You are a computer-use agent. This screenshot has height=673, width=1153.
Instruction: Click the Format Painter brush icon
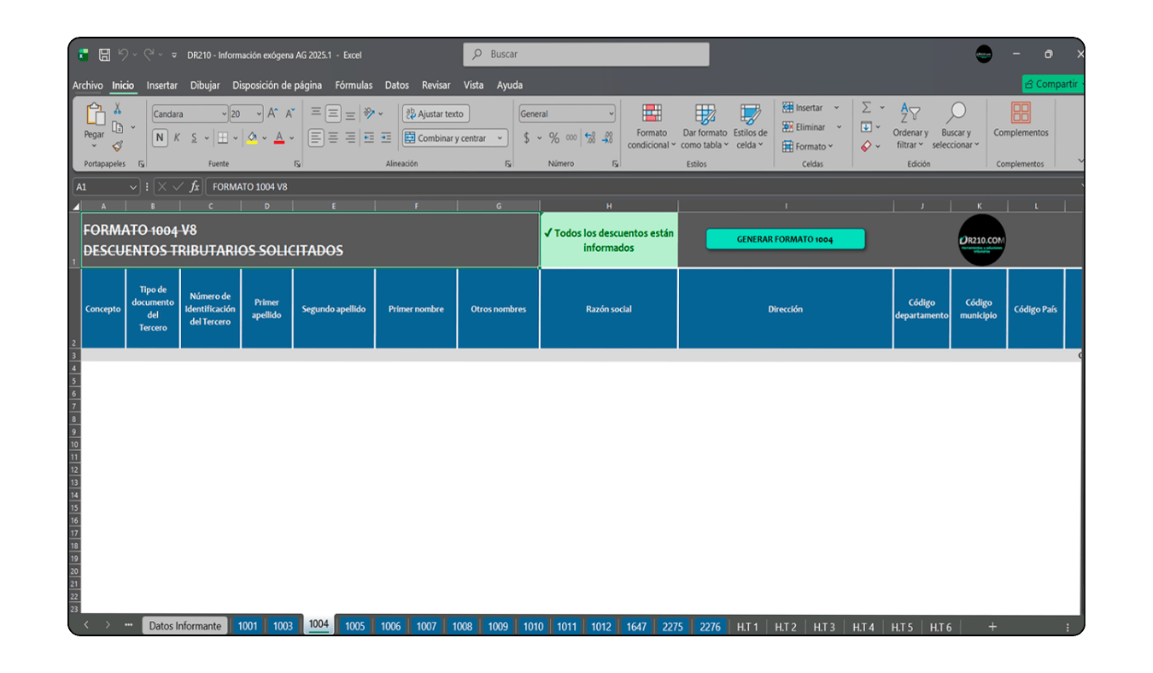118,146
